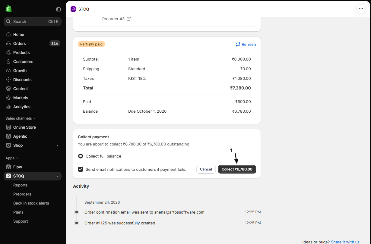Uncheck send email notifications checkbox
371x244 pixels.
[81, 169]
